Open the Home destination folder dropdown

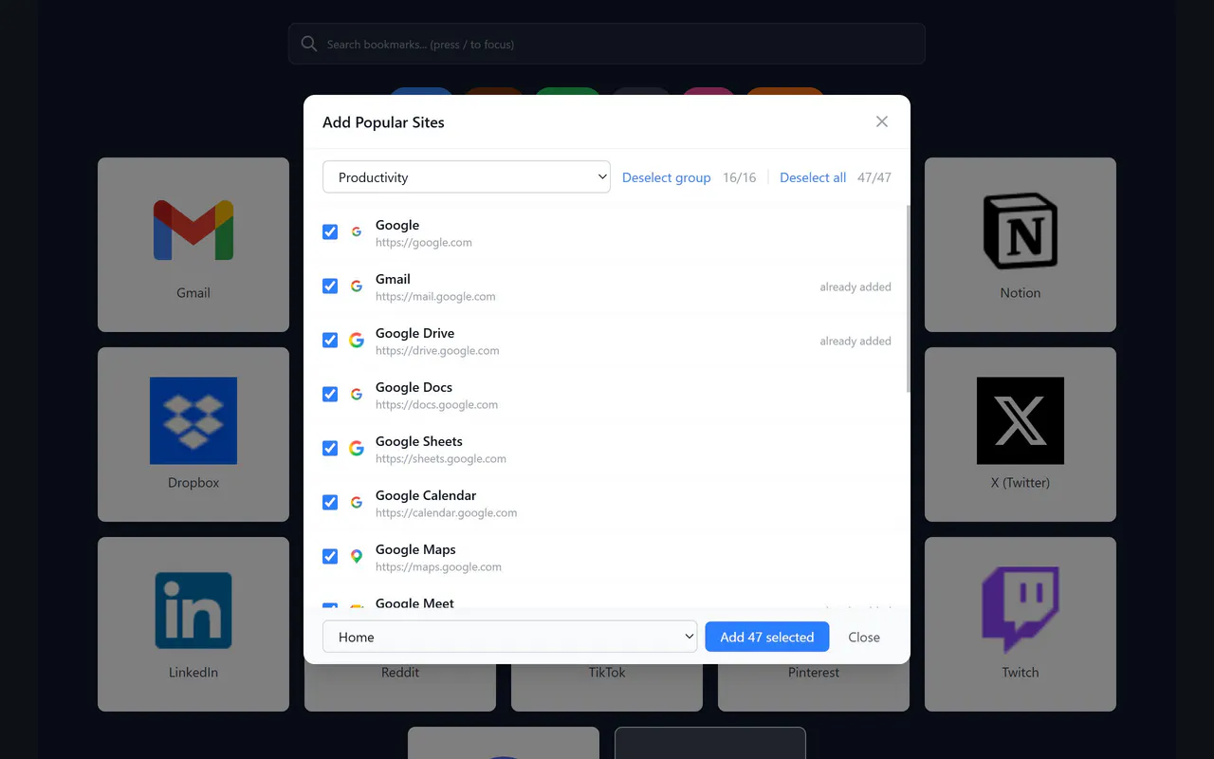coord(510,637)
